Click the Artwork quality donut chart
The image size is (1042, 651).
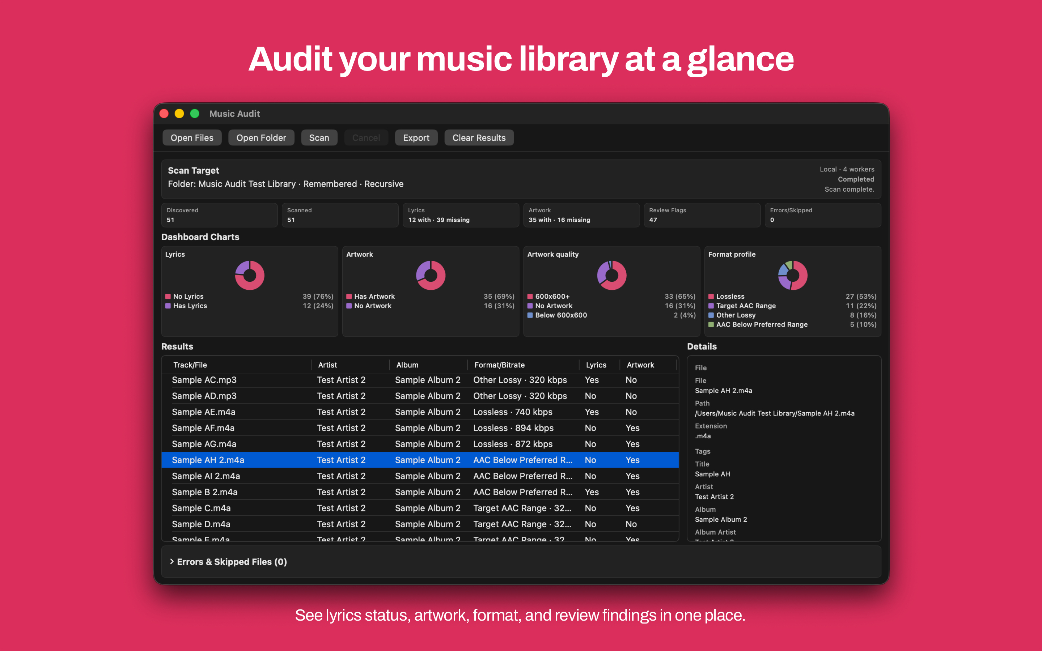612,275
